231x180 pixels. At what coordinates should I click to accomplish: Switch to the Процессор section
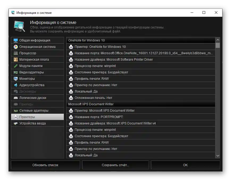37,53
